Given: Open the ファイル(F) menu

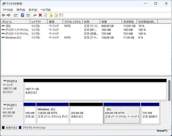Looking at the screenshot, I should pyautogui.click(x=8, y=10).
